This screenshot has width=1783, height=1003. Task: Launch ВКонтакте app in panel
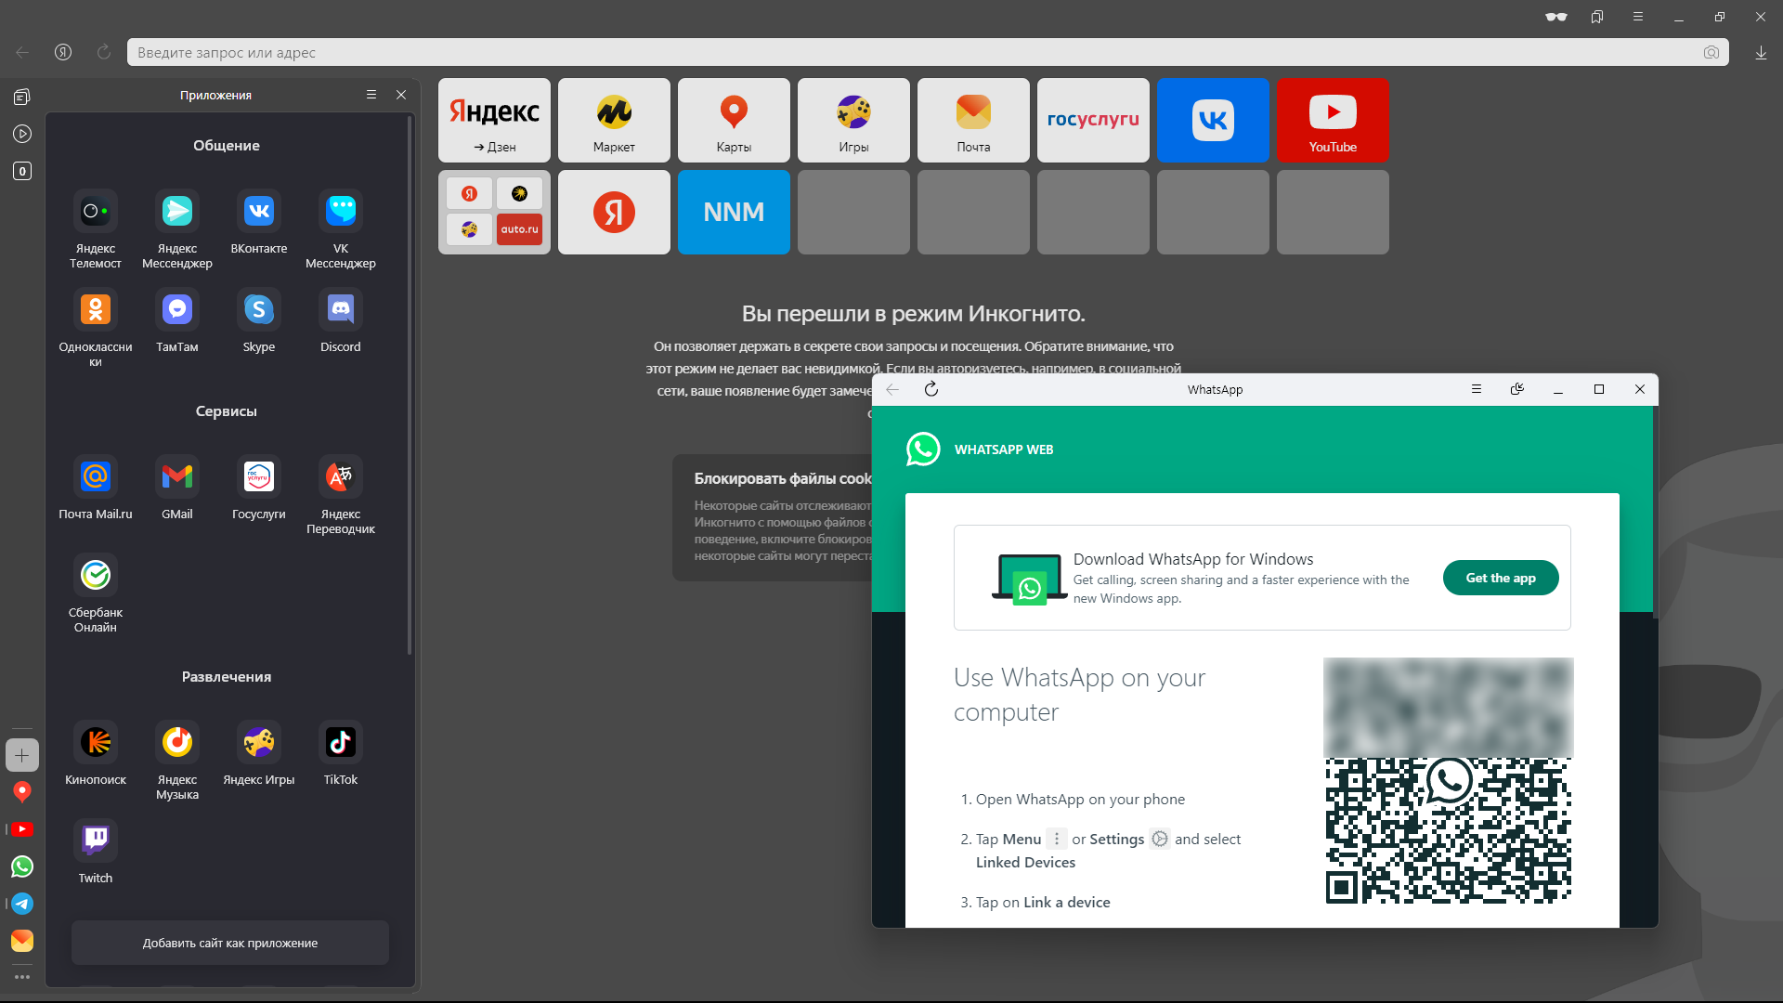[x=259, y=221]
